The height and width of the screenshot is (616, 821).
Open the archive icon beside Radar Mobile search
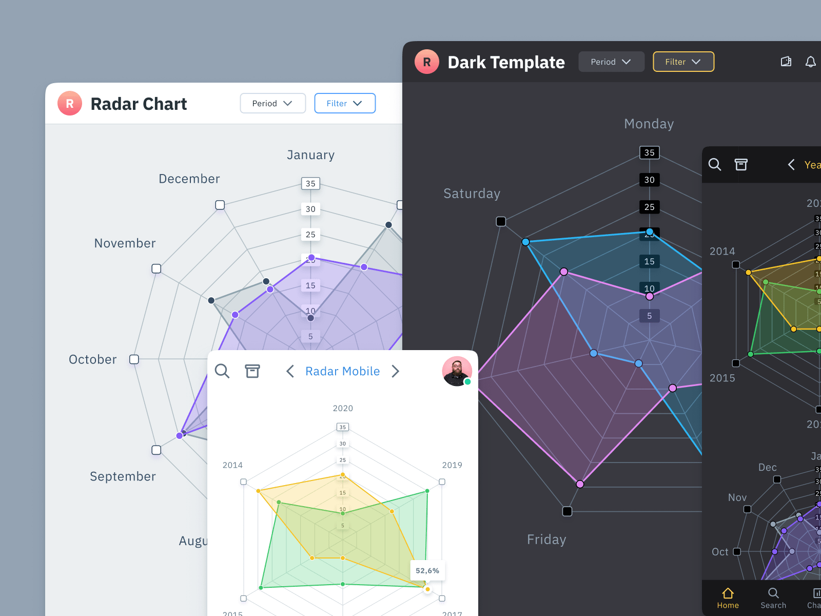pyautogui.click(x=252, y=371)
